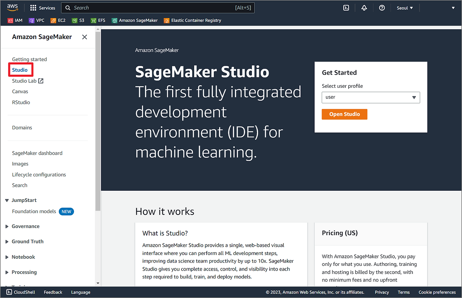Open the IAM favorite shortcut

click(15, 20)
